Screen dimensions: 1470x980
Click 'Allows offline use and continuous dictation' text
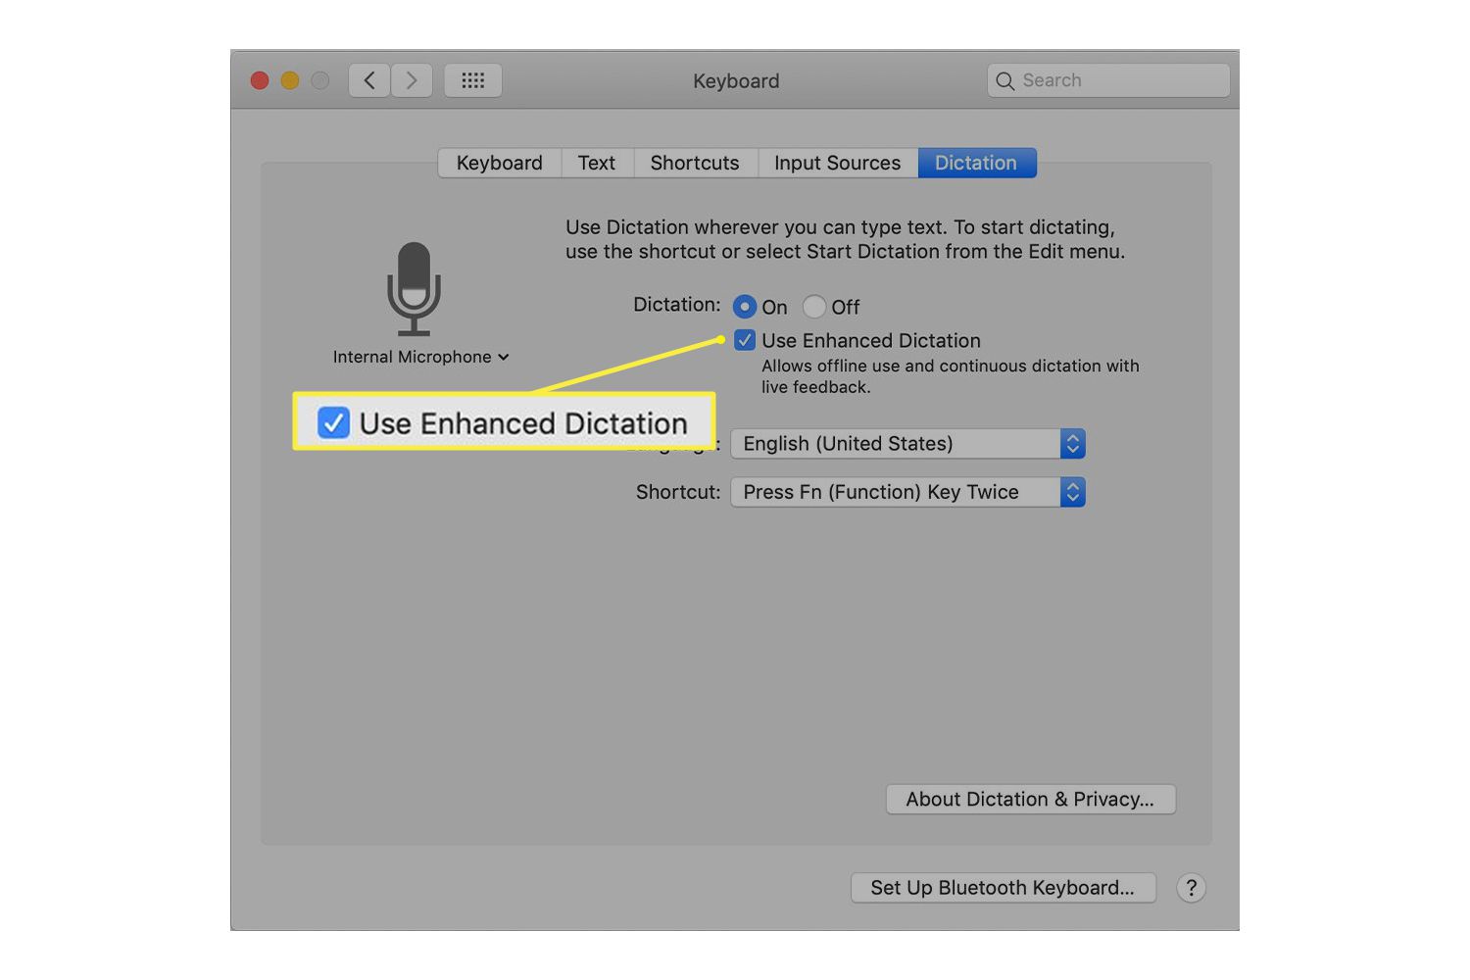tap(951, 376)
